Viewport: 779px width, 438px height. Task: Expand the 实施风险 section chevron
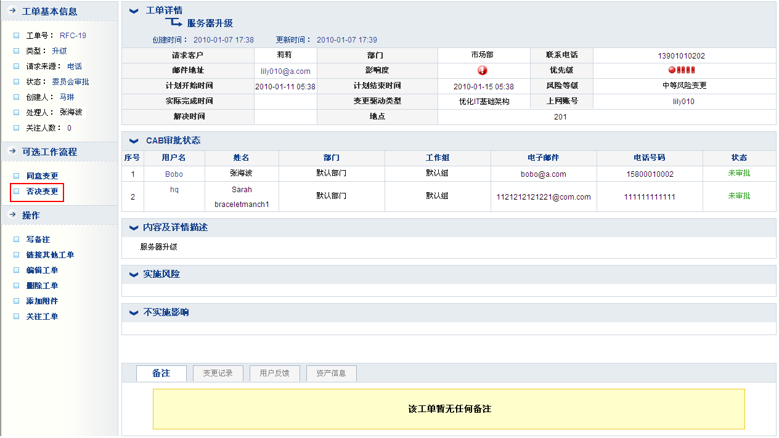pyautogui.click(x=134, y=275)
